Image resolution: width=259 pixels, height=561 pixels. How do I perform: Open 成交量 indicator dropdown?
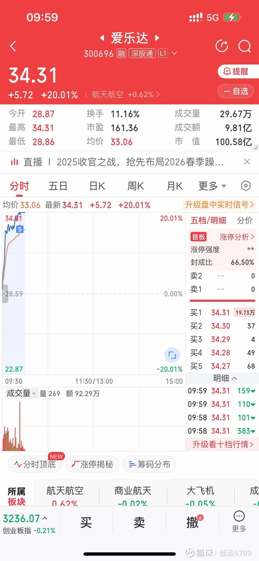tap(21, 393)
